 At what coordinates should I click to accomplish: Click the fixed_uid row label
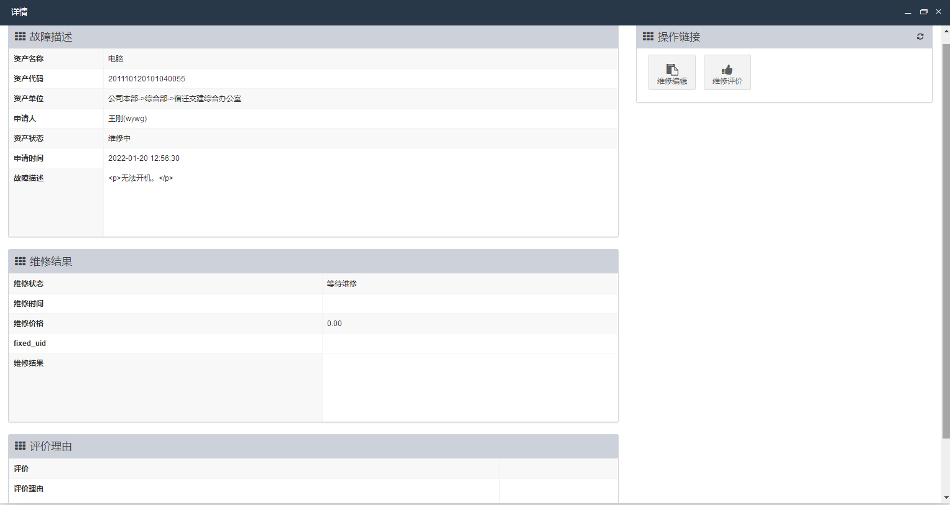pyautogui.click(x=30, y=343)
